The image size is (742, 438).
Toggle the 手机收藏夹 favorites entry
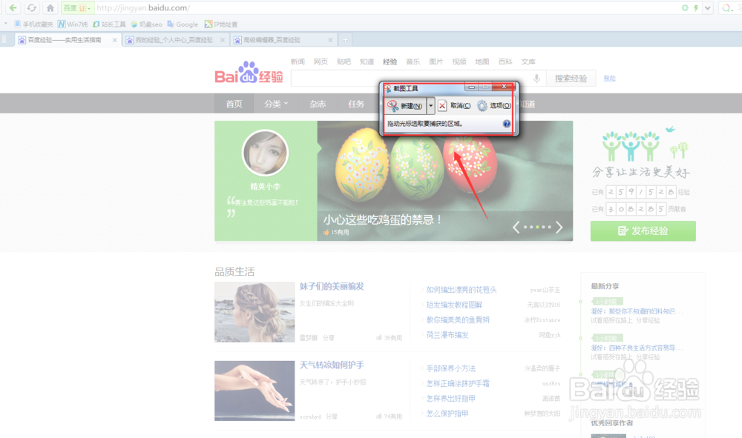pos(37,23)
